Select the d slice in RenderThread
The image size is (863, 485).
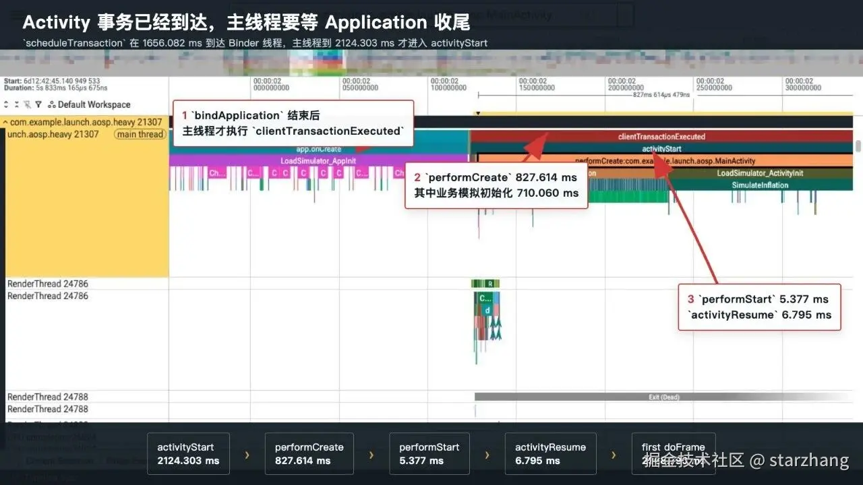(486, 310)
